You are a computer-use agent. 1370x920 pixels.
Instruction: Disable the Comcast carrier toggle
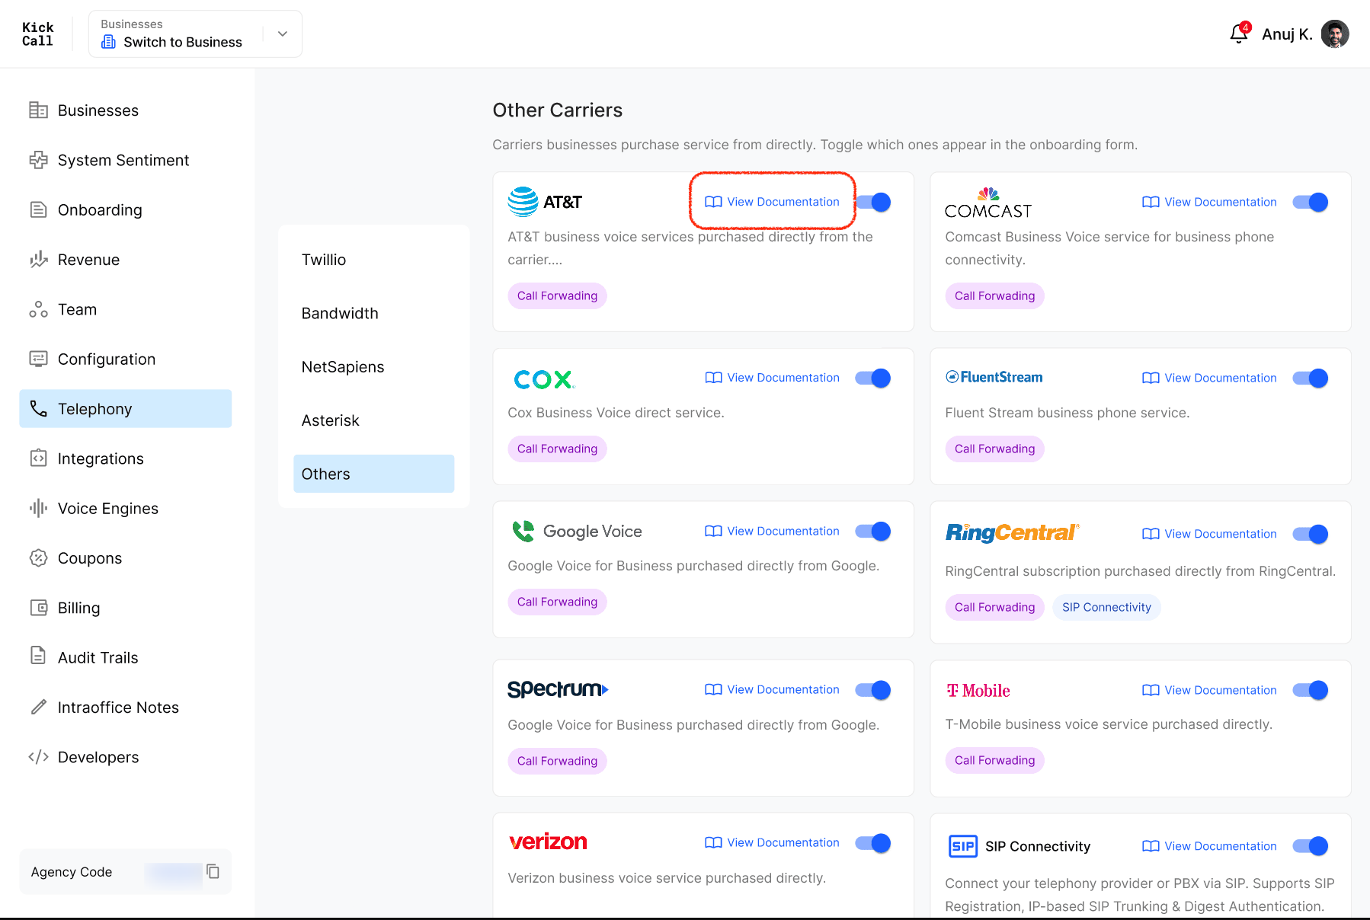(x=1311, y=202)
